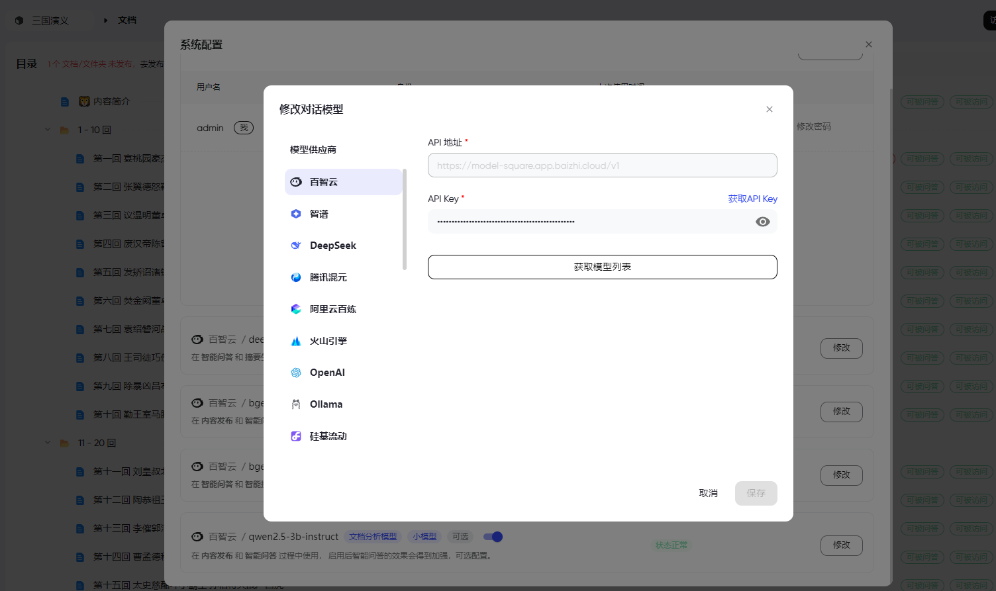The image size is (996, 591).
Task: Click 修改 for the qwen2.5-3b-instruct model
Action: point(841,545)
